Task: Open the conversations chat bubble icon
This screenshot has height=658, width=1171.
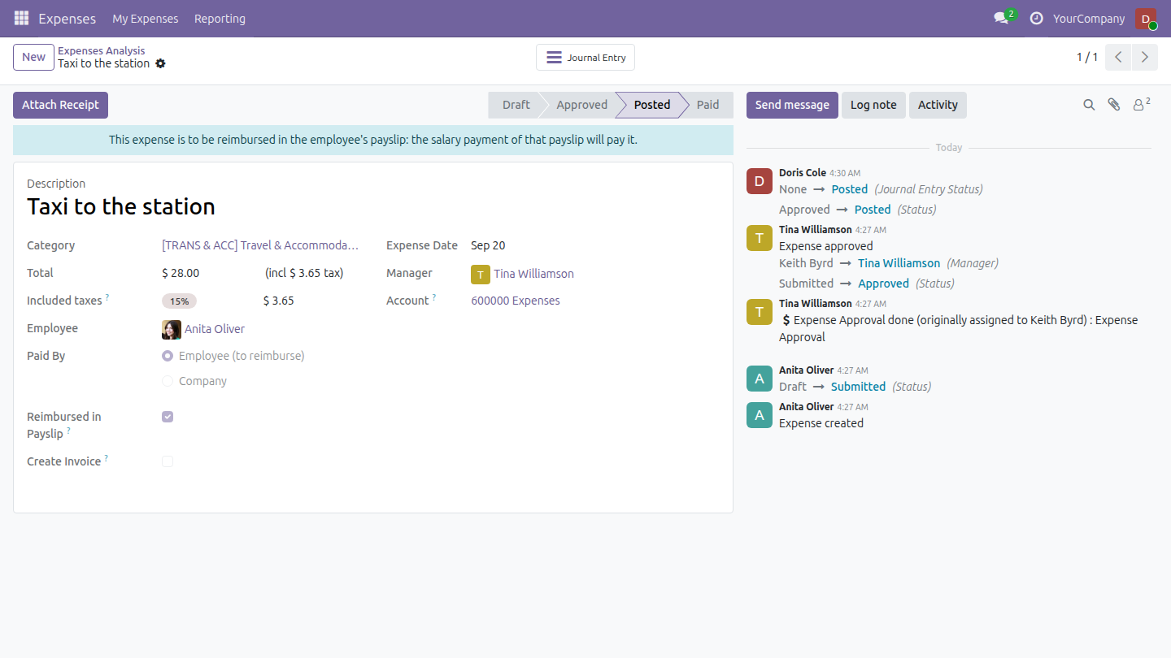Action: click(1001, 18)
